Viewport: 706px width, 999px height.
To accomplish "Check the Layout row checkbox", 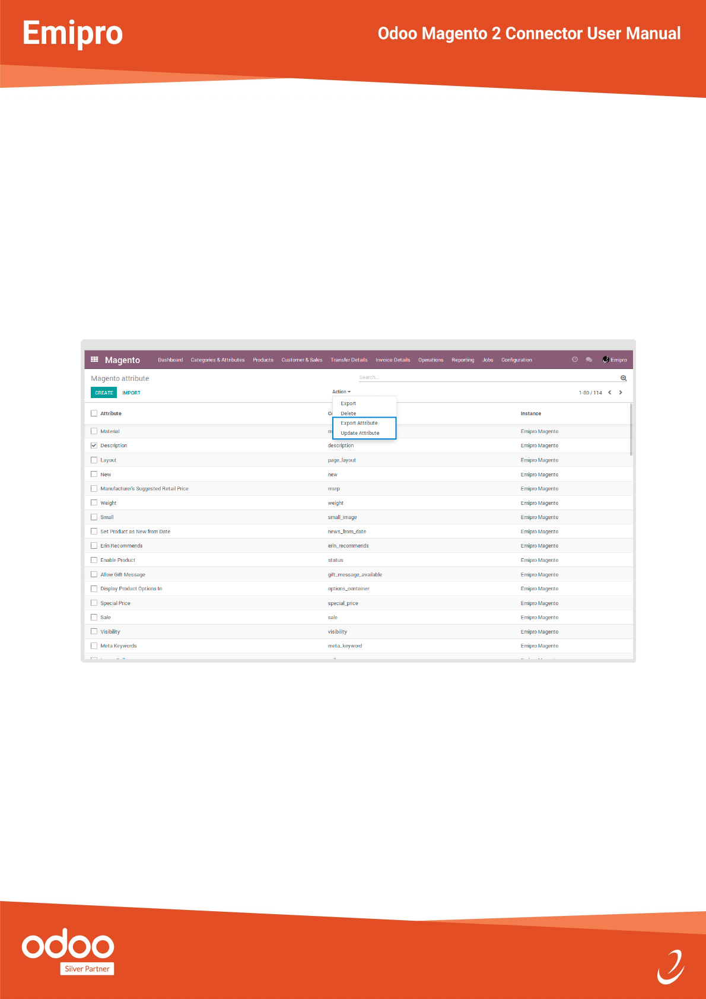I will 94,460.
